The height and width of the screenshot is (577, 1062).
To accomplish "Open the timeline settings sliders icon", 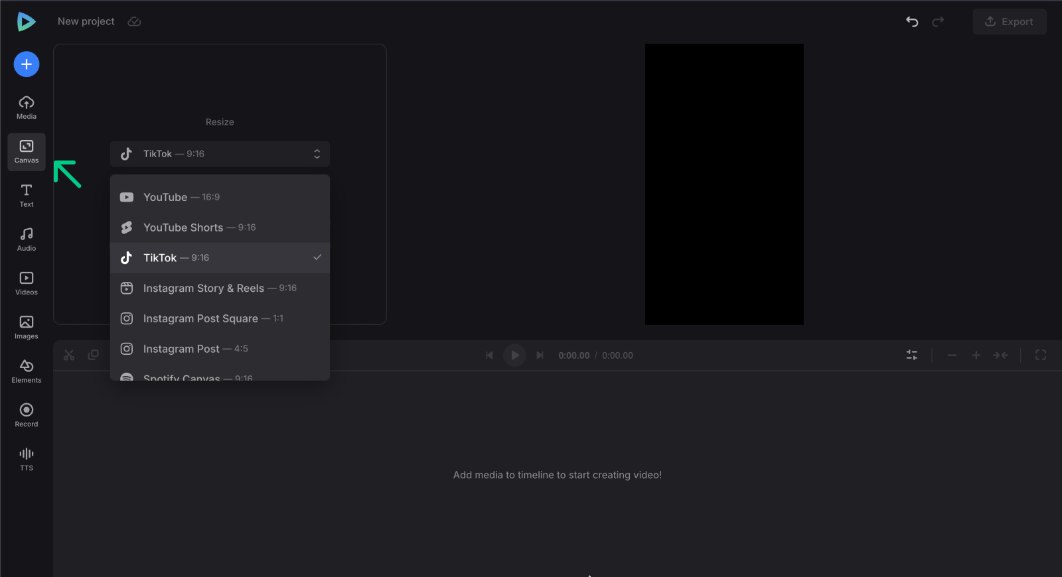I will coord(912,355).
